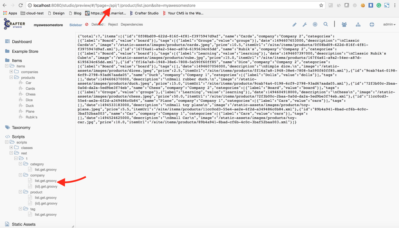
Task: Open the wrench site tools icon
Action: [x=304, y=25]
